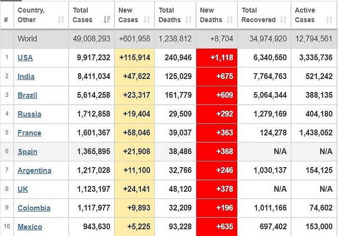This screenshot has width=338, height=236.
Task: Open the India country link
Action: tap(26, 76)
